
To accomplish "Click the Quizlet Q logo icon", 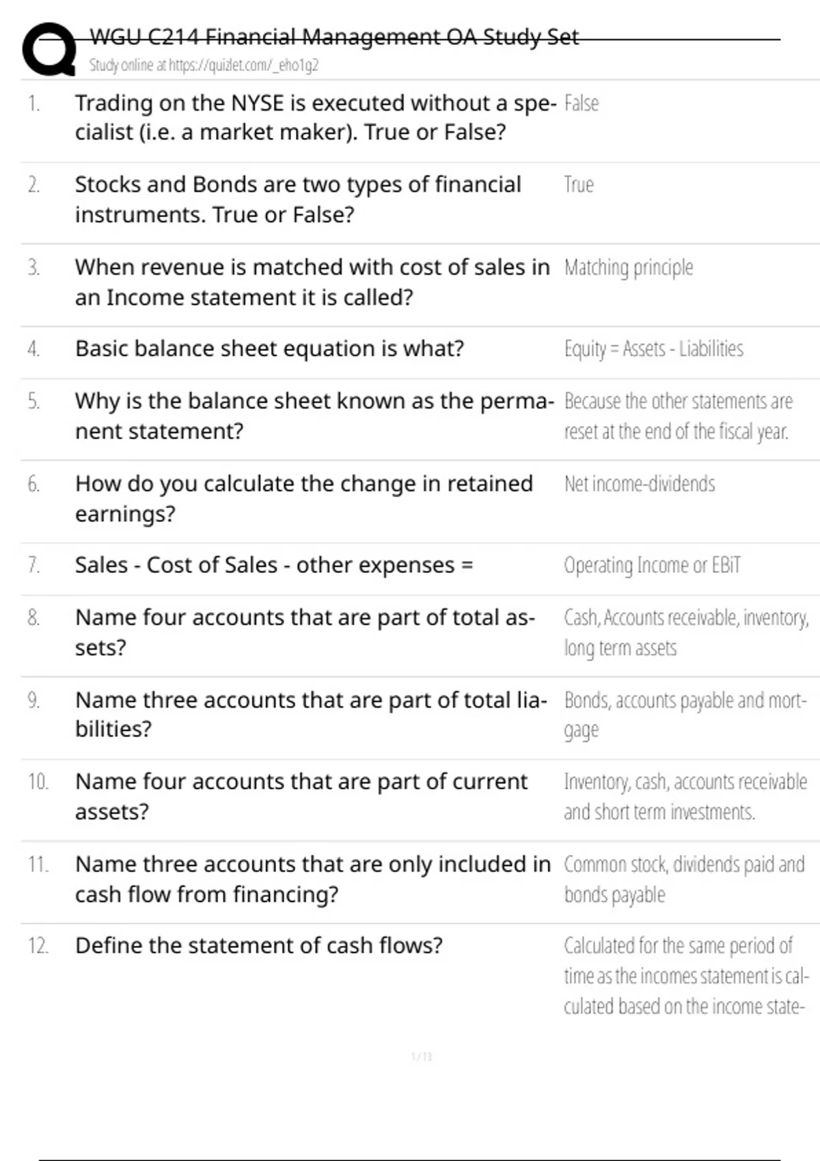I will (x=49, y=49).
